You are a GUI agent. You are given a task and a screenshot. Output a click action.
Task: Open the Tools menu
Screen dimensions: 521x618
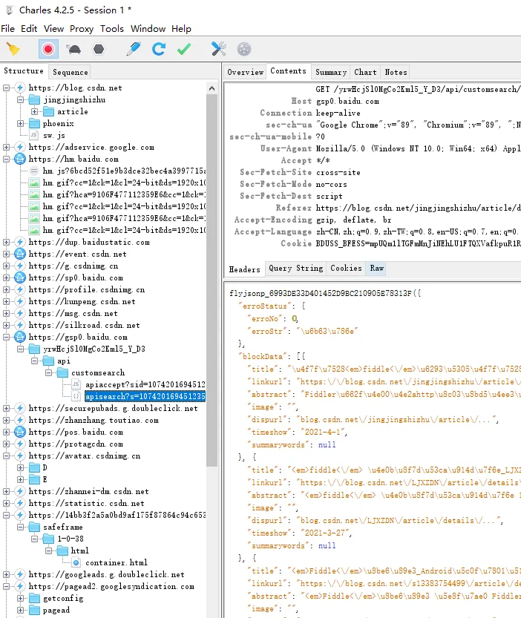click(112, 29)
